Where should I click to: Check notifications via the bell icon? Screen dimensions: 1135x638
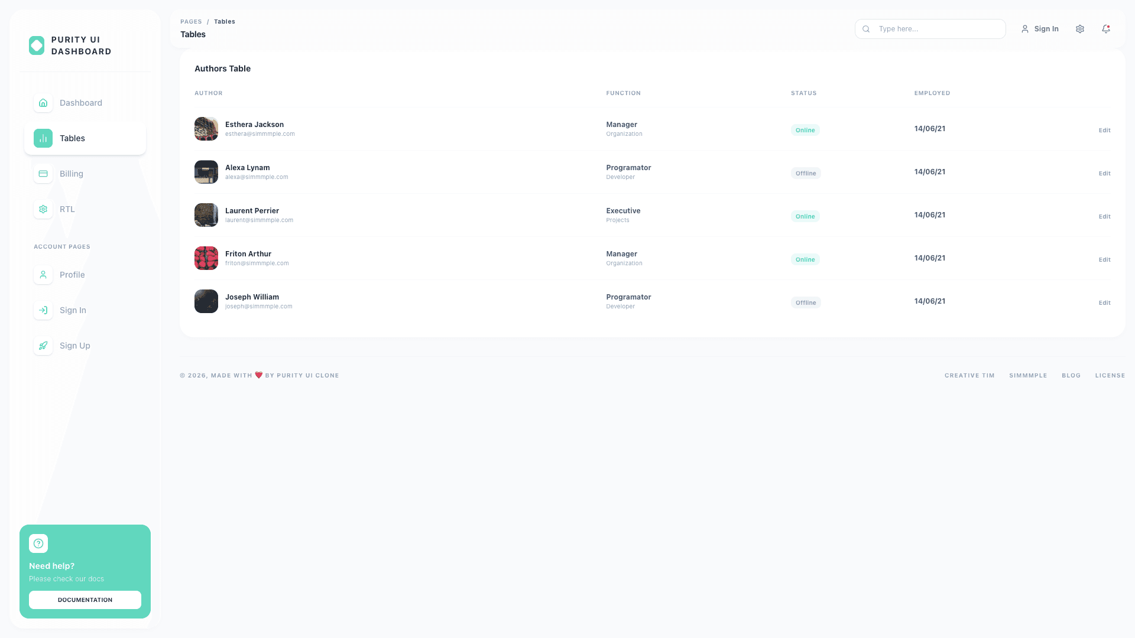coord(1105,28)
